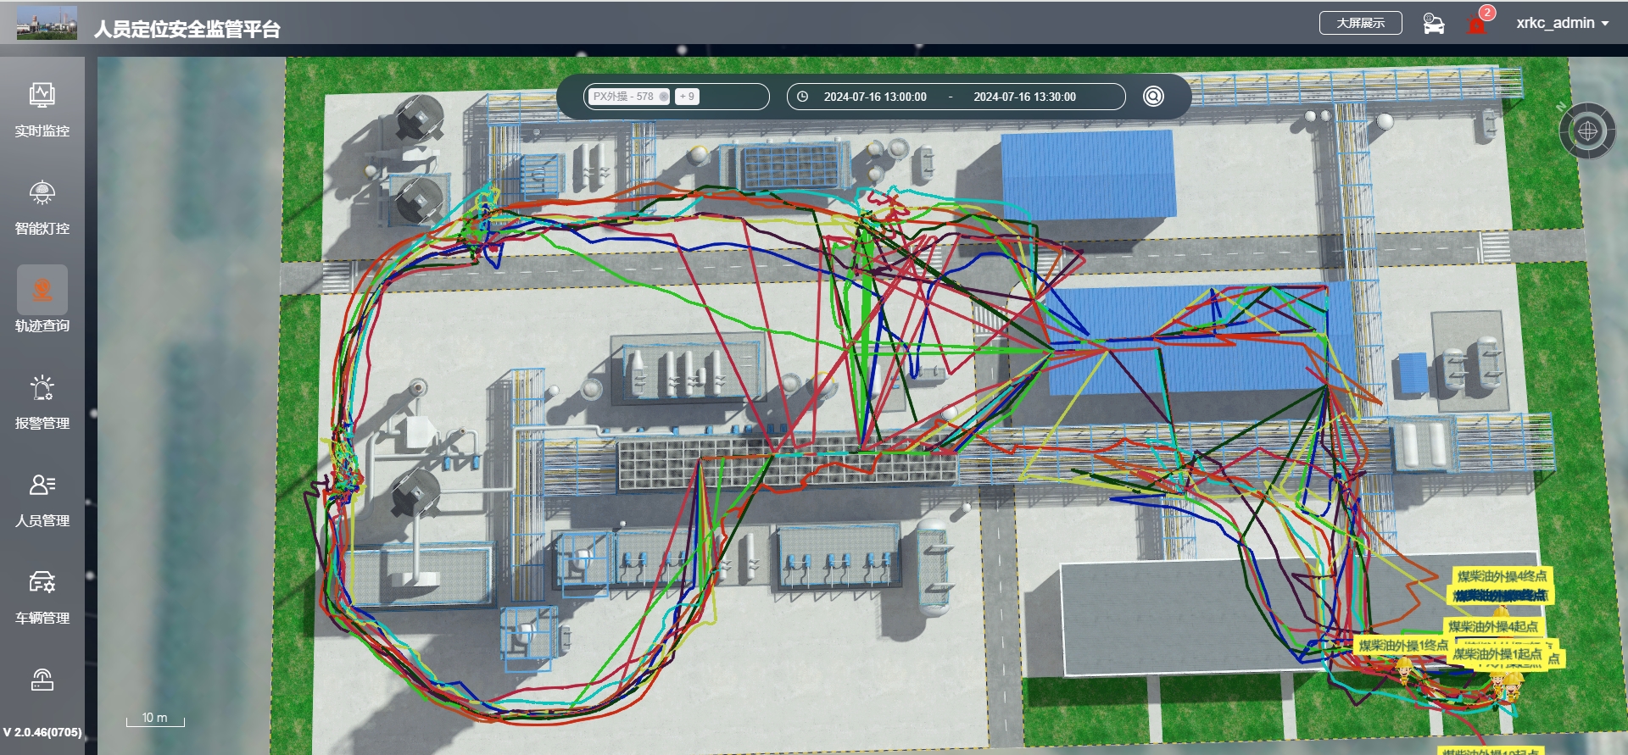Open 报警管理 alarm management
Viewport: 1628px width, 755px height.
(42, 402)
